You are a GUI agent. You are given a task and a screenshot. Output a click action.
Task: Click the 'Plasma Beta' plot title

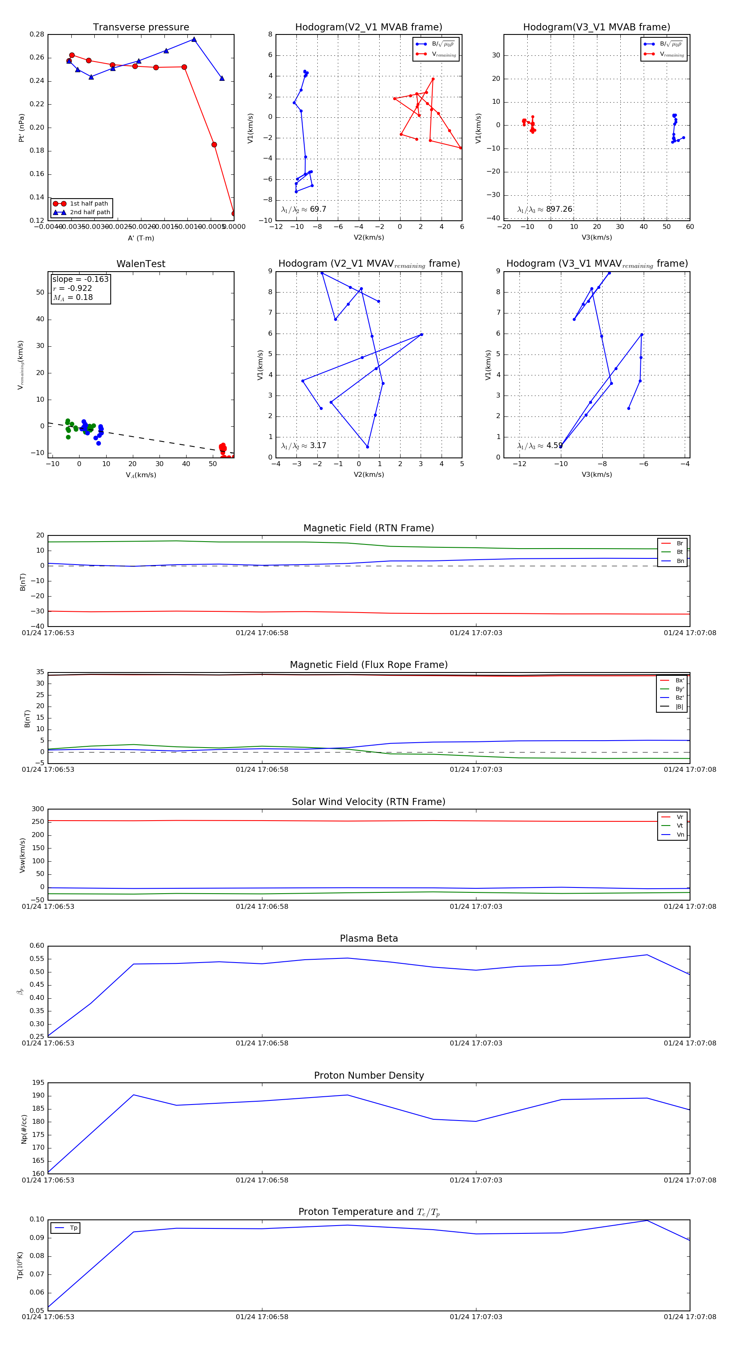369,938
